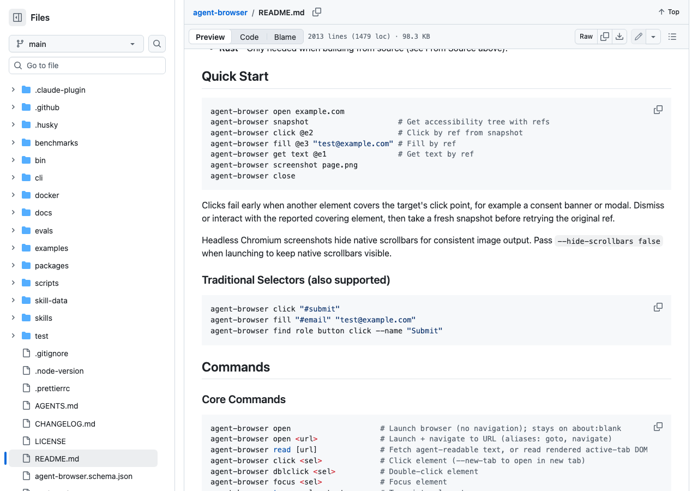Screen dimensions: 698x491
Task: Switch to the Code tab
Action: point(249,37)
